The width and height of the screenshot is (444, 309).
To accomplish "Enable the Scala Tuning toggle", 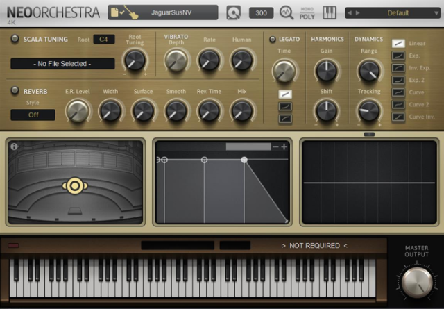I will [x=15, y=39].
